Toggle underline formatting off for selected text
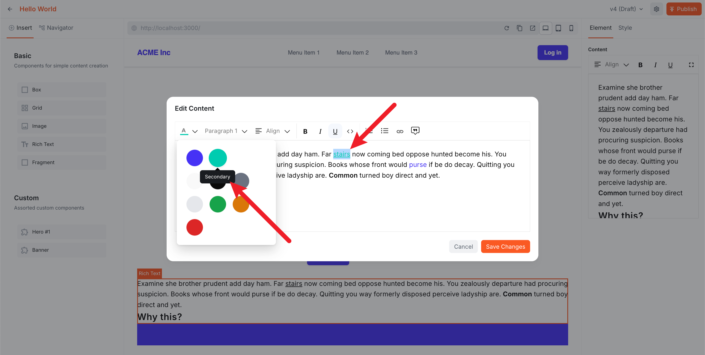 [335, 131]
